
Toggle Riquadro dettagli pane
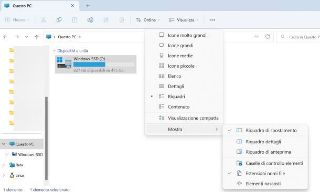click(x=265, y=142)
